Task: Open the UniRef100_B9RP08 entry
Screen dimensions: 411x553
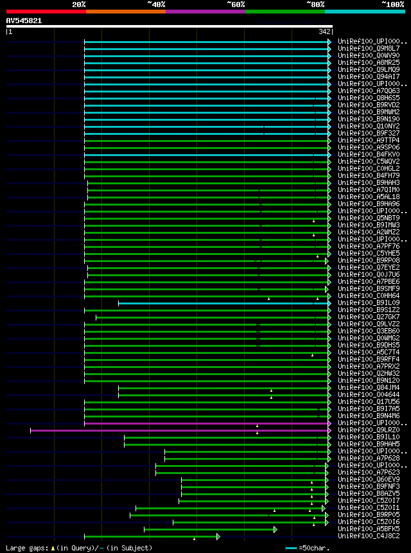Action: point(369,260)
